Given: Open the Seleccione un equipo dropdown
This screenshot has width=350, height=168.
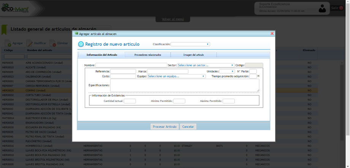Looking at the screenshot, I should (x=176, y=76).
